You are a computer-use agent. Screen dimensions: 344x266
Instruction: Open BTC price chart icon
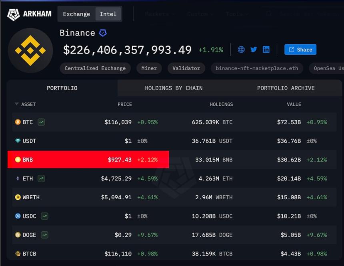click(x=41, y=122)
